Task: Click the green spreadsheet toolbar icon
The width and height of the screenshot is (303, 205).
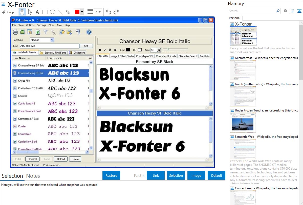Action: pyautogui.click(x=23, y=32)
